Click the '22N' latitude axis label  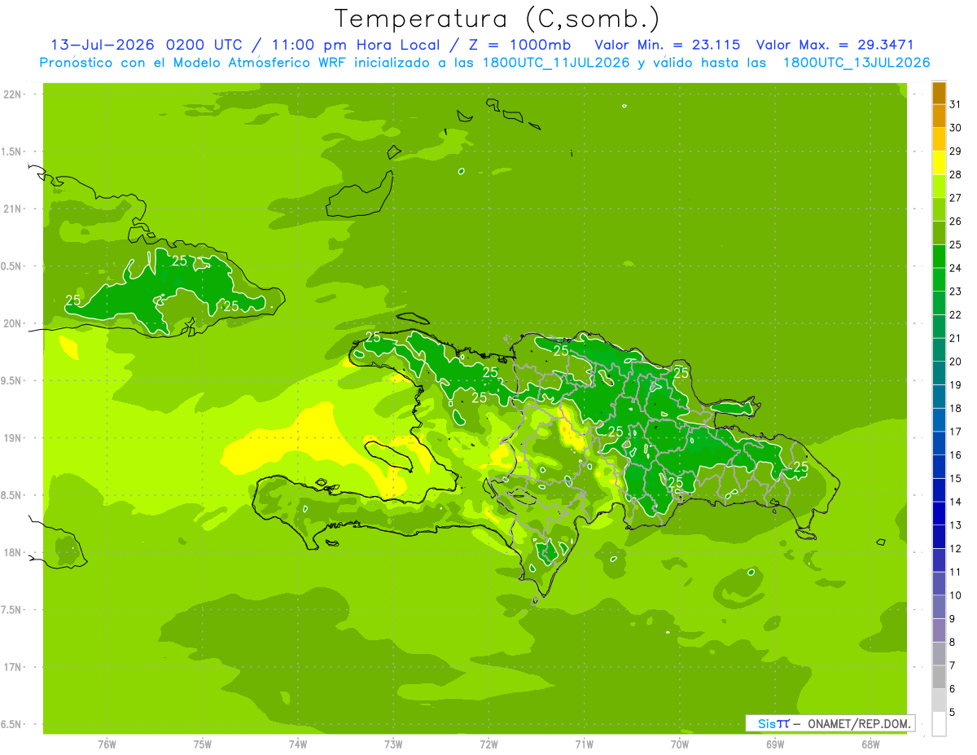pyautogui.click(x=11, y=94)
